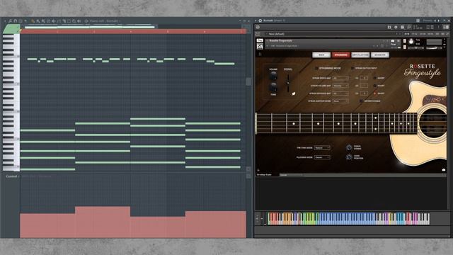Open the Presets menu in Kontakt title bar
Viewport: 453px width, 255px height.
coord(428,21)
